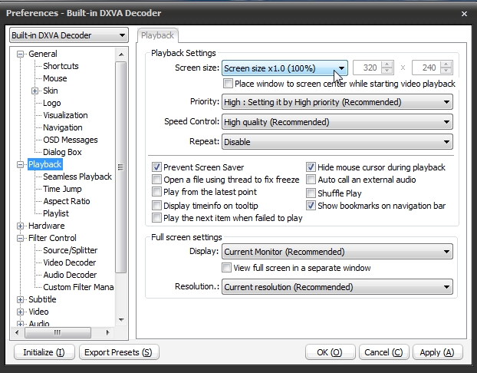The image size is (477, 373).
Task: Click the Initialize (I) button
Action: 44,352
